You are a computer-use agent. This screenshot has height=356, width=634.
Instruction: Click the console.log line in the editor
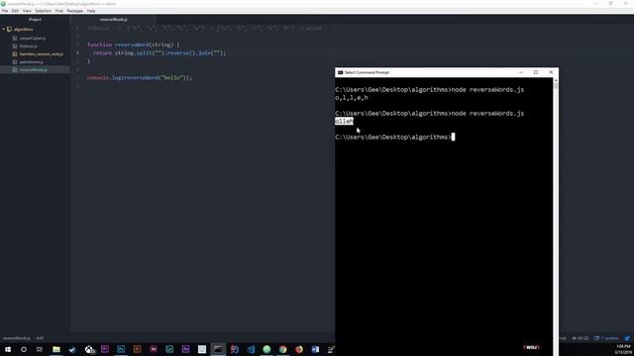point(140,77)
